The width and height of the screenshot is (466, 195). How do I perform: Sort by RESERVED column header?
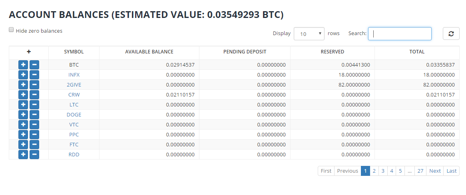[x=333, y=52]
